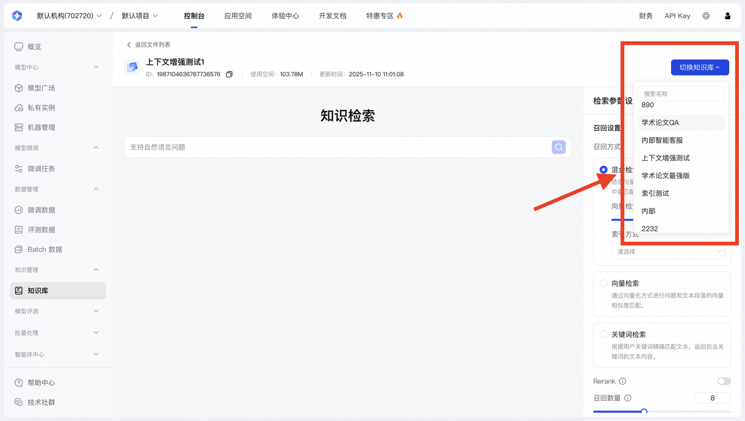Enable the Rerank toggle switch

[x=723, y=381]
